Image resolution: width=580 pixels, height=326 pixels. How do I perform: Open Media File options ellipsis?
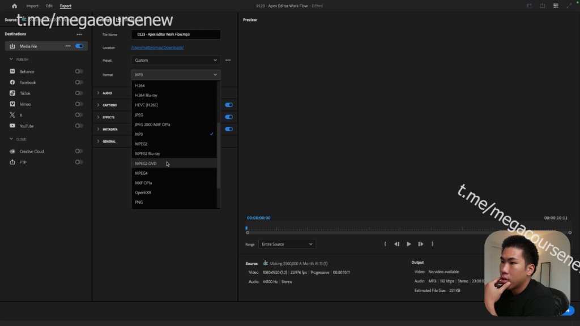(x=68, y=46)
